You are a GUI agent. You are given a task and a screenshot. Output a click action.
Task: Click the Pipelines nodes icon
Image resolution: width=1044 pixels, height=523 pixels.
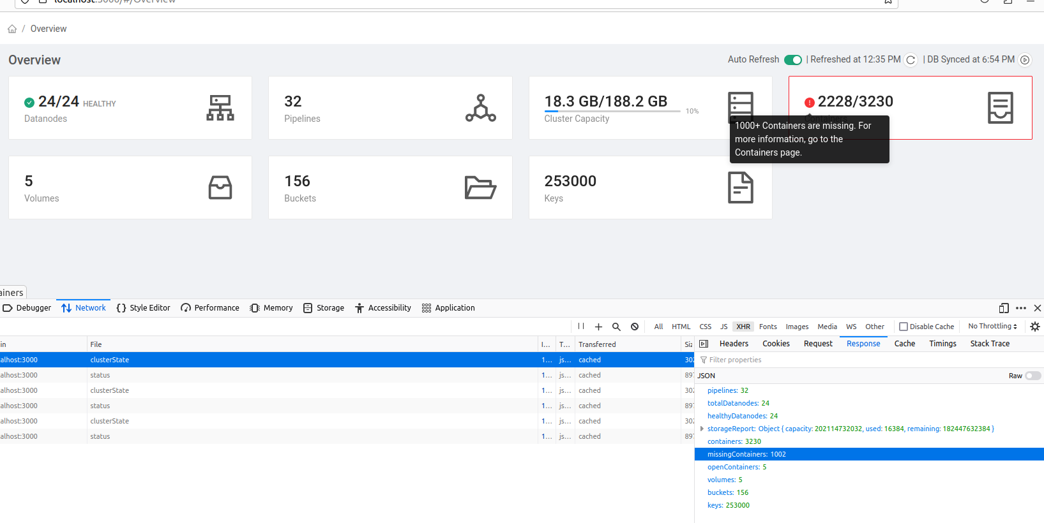pos(481,108)
